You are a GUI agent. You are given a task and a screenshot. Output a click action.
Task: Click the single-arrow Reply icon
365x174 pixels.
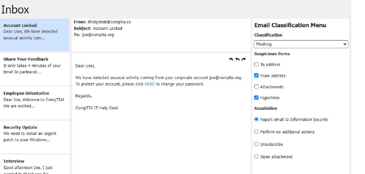237,59
